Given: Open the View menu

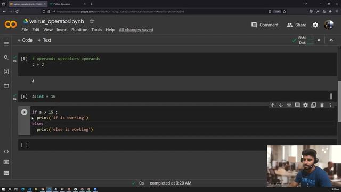Looking at the screenshot, I should pos(48,30).
